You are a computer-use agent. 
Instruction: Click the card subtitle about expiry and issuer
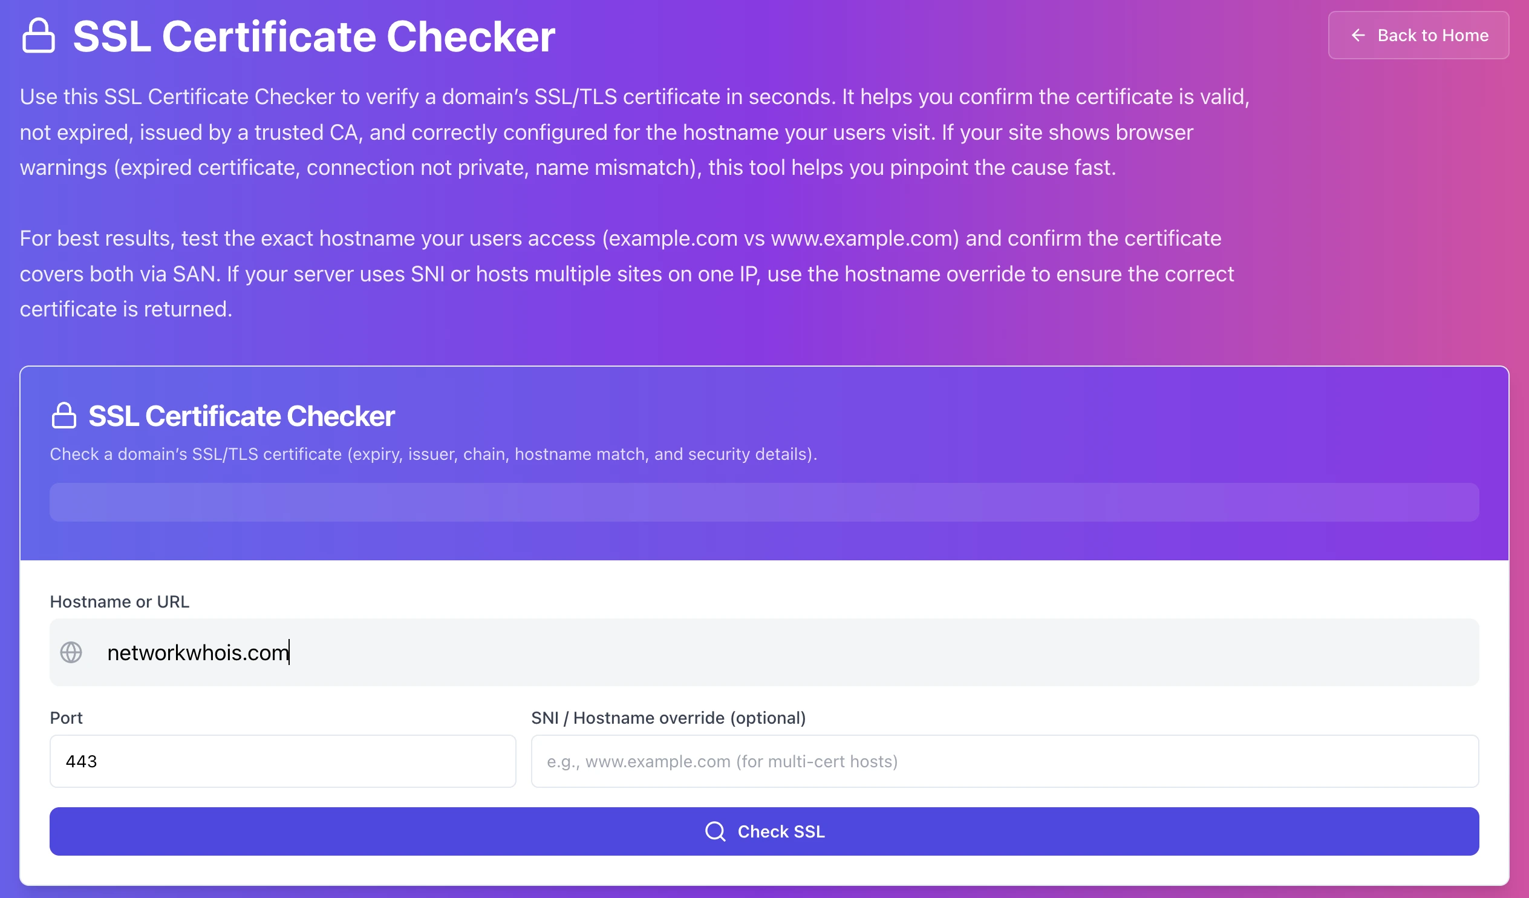pyautogui.click(x=433, y=454)
